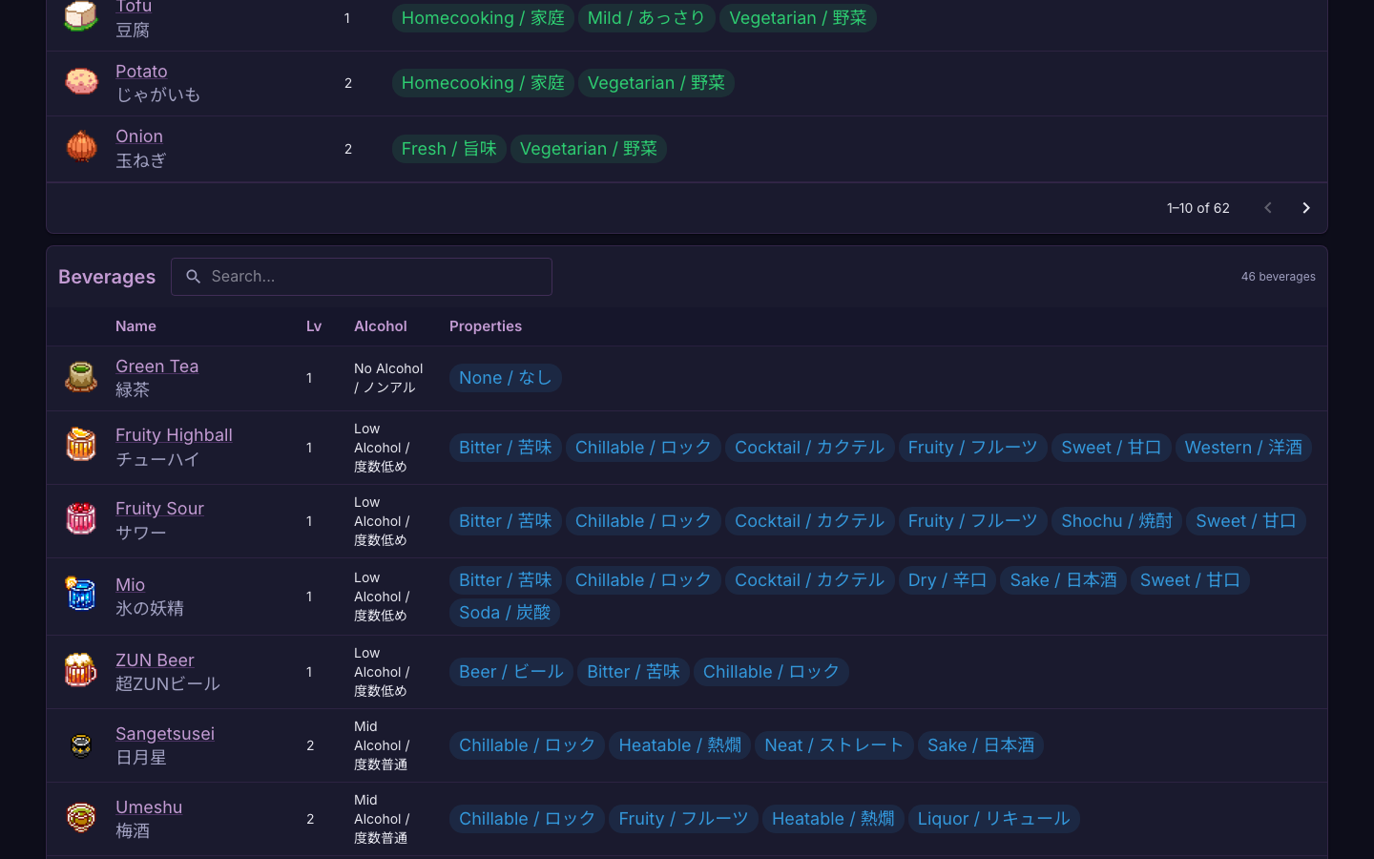Open the Potato ingredient link

[141, 72]
